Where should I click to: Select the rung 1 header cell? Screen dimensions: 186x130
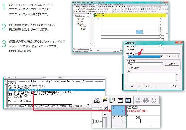tap(118, 121)
